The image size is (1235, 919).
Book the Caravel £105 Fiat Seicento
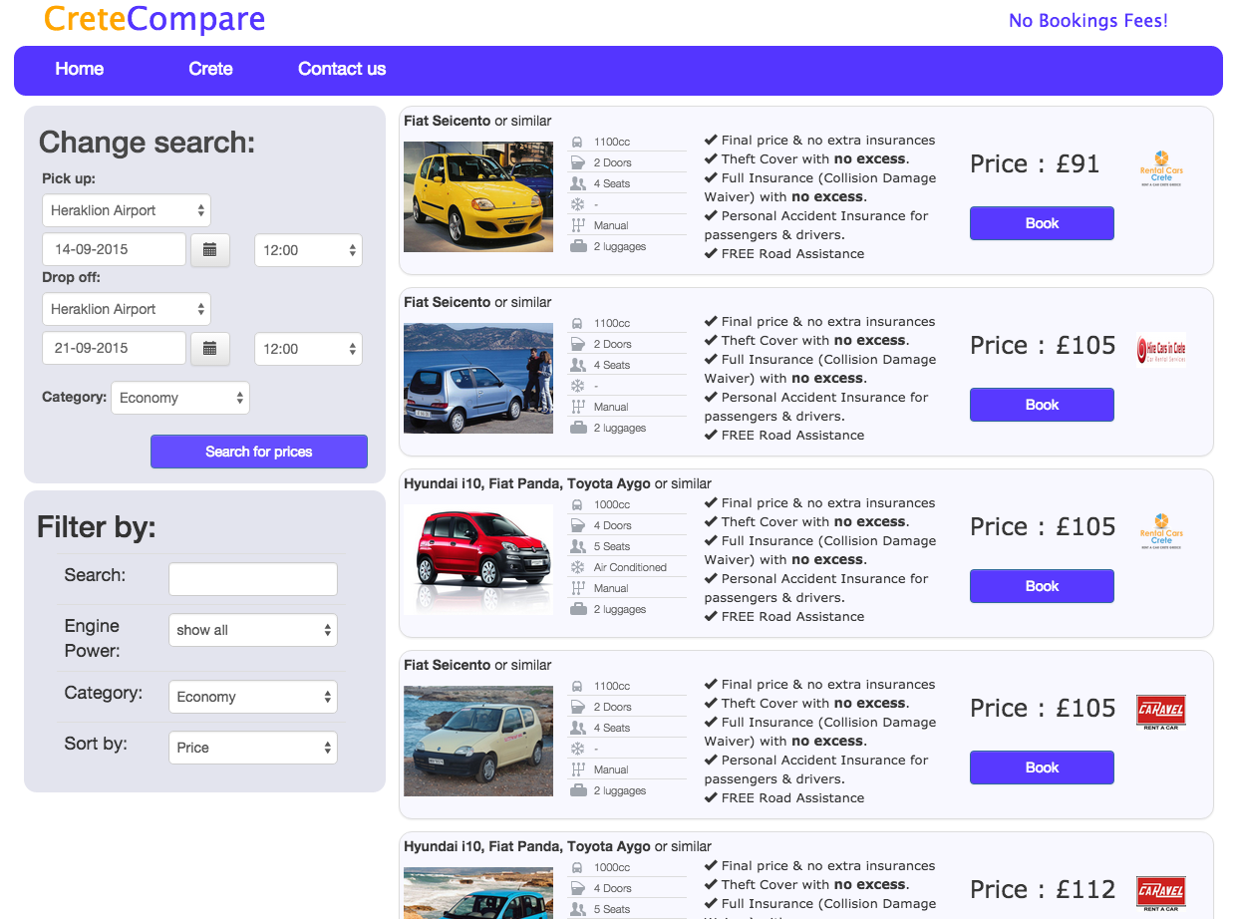click(x=1042, y=767)
